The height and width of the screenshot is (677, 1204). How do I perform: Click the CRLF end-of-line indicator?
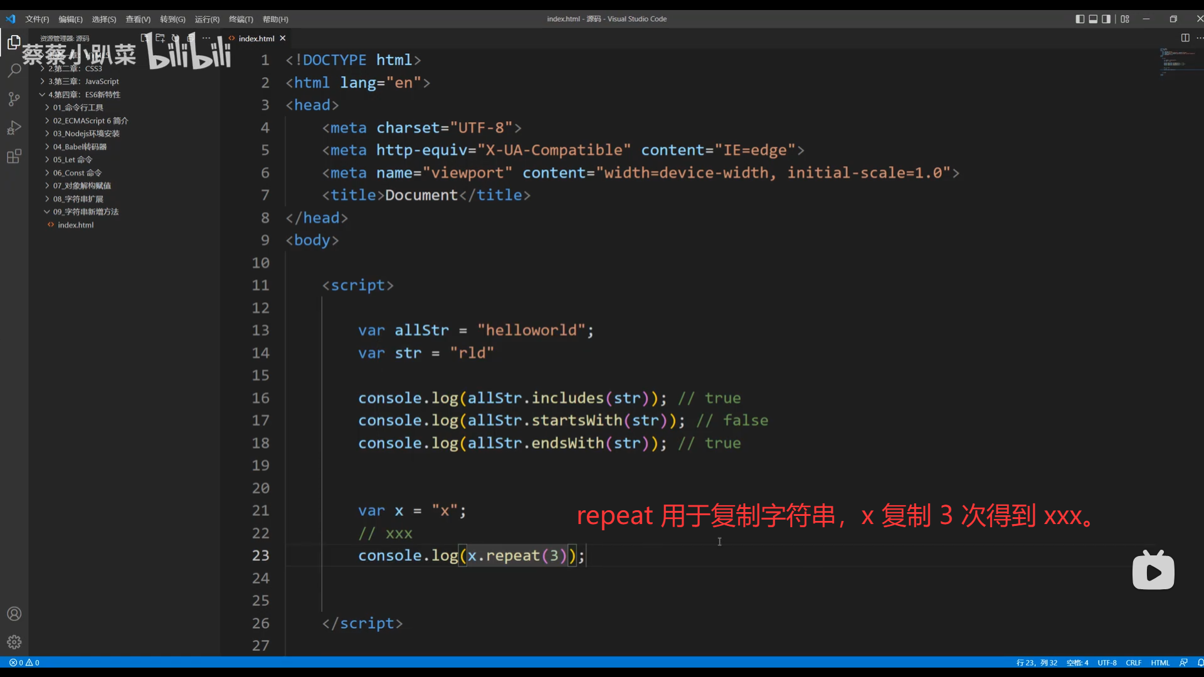point(1133,663)
